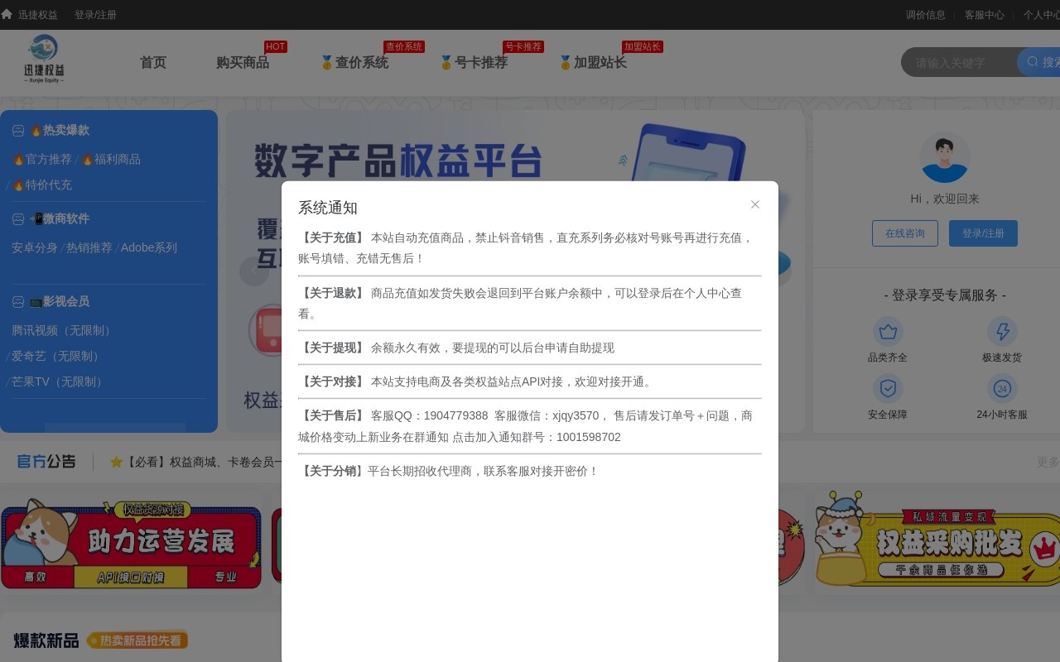
Task: Open the 在线咨询 link
Action: 904,233
